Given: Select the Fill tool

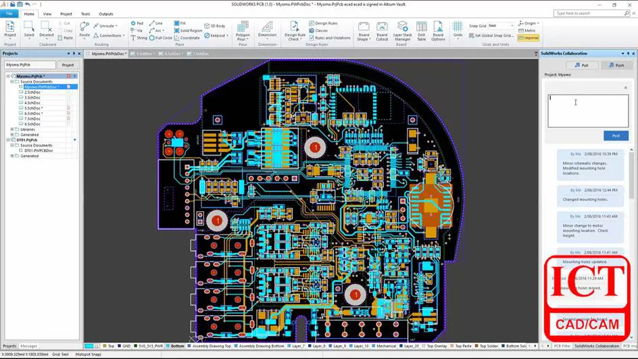Looking at the screenshot, I should (180, 24).
